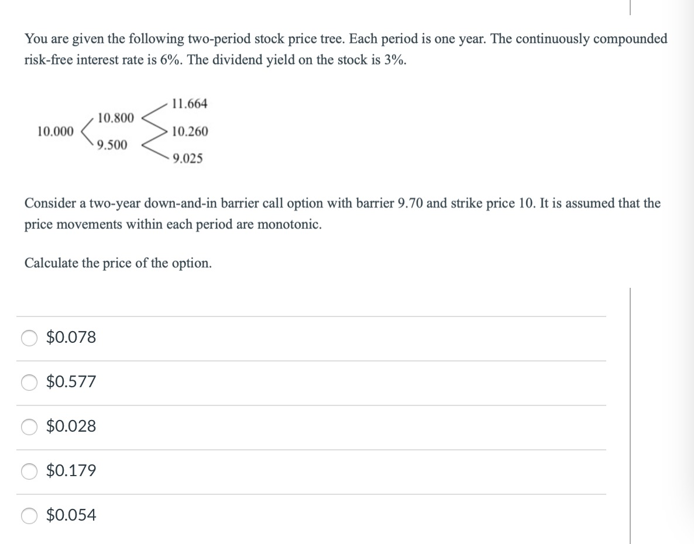Click the $0.577 label beside its button
Viewport: 694px width, 544px height.
70,382
